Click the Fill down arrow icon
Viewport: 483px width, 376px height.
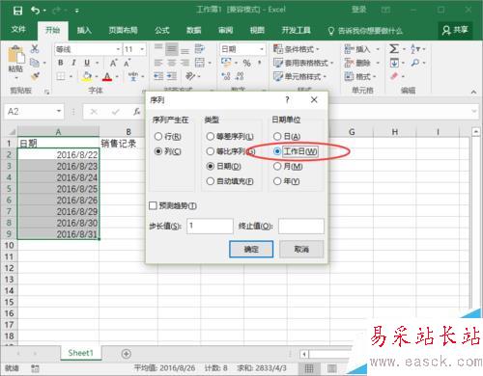pyautogui.click(x=394, y=63)
